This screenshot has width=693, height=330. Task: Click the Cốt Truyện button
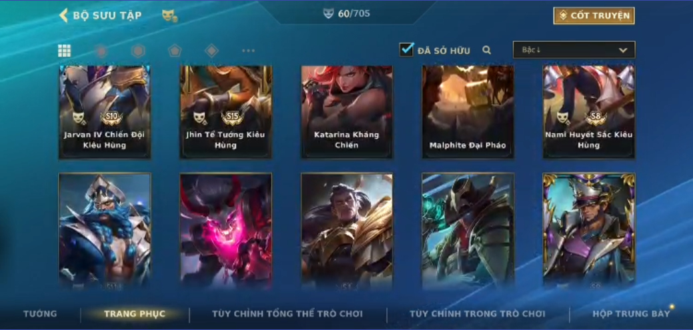[x=594, y=15]
